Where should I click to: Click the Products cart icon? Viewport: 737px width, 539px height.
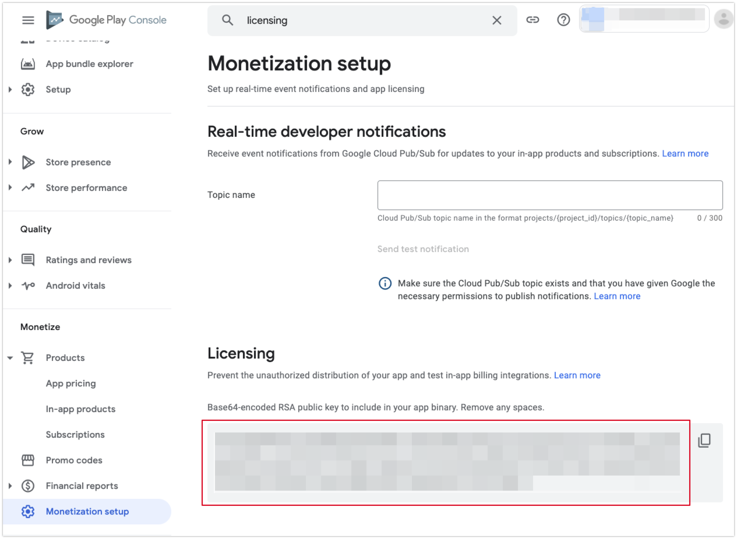tap(28, 358)
